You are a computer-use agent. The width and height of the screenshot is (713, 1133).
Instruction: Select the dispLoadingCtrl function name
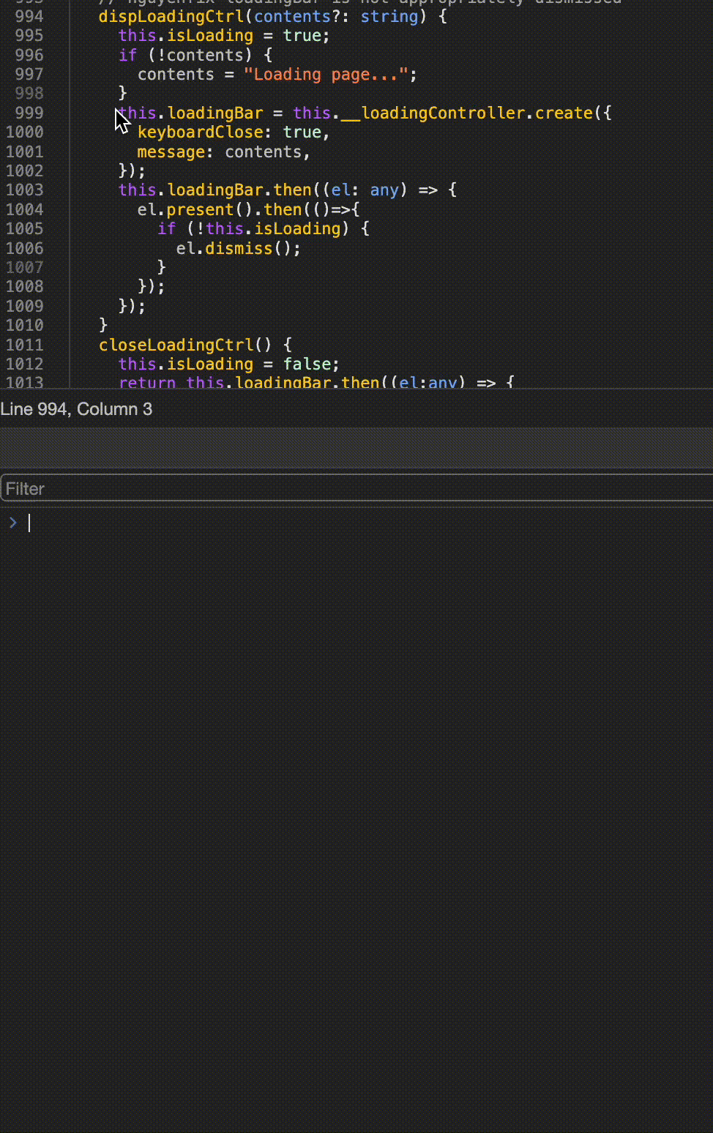(168, 16)
